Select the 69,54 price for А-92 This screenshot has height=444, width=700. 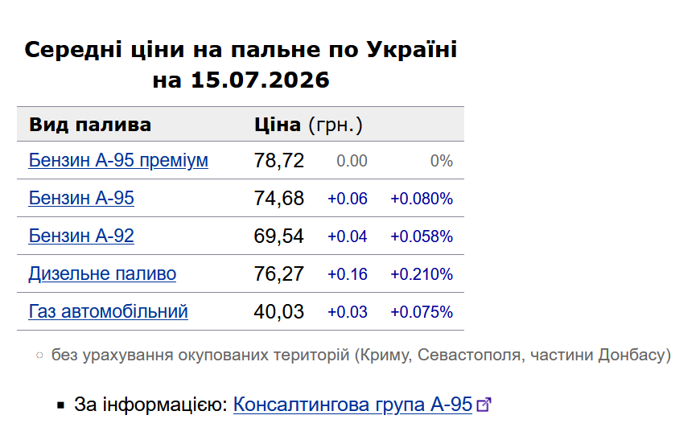pos(279,236)
